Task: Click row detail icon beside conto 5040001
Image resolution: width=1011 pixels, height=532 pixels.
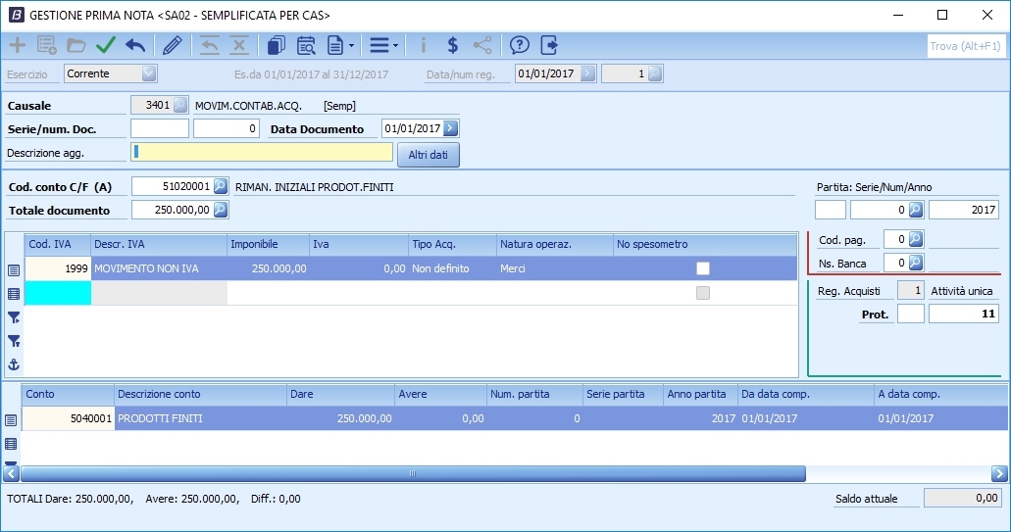Action: [11, 420]
